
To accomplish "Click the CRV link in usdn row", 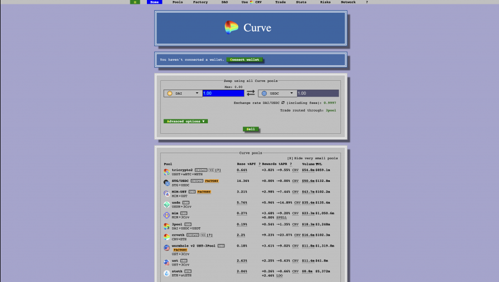I will 297,202.
